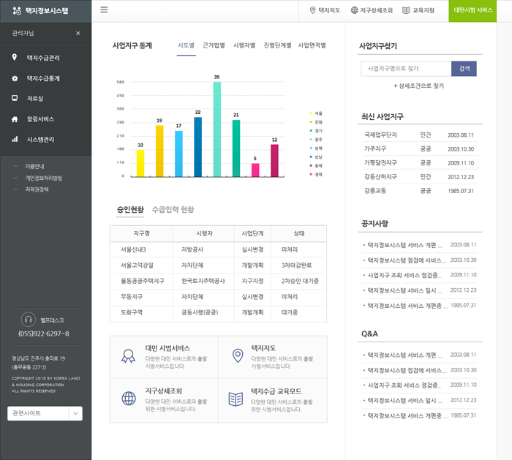Click the 대민 시범서비스 ribbon icon card
The image size is (512, 460).
pyautogui.click(x=129, y=356)
